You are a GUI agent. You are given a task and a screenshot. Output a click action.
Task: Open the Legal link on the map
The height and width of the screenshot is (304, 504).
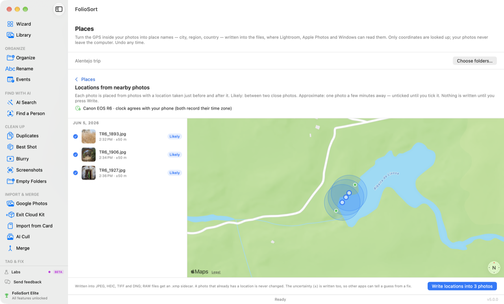[216, 272]
